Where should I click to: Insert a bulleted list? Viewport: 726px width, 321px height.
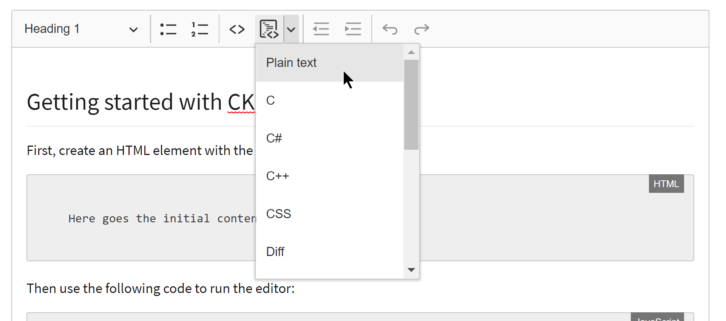(168, 29)
